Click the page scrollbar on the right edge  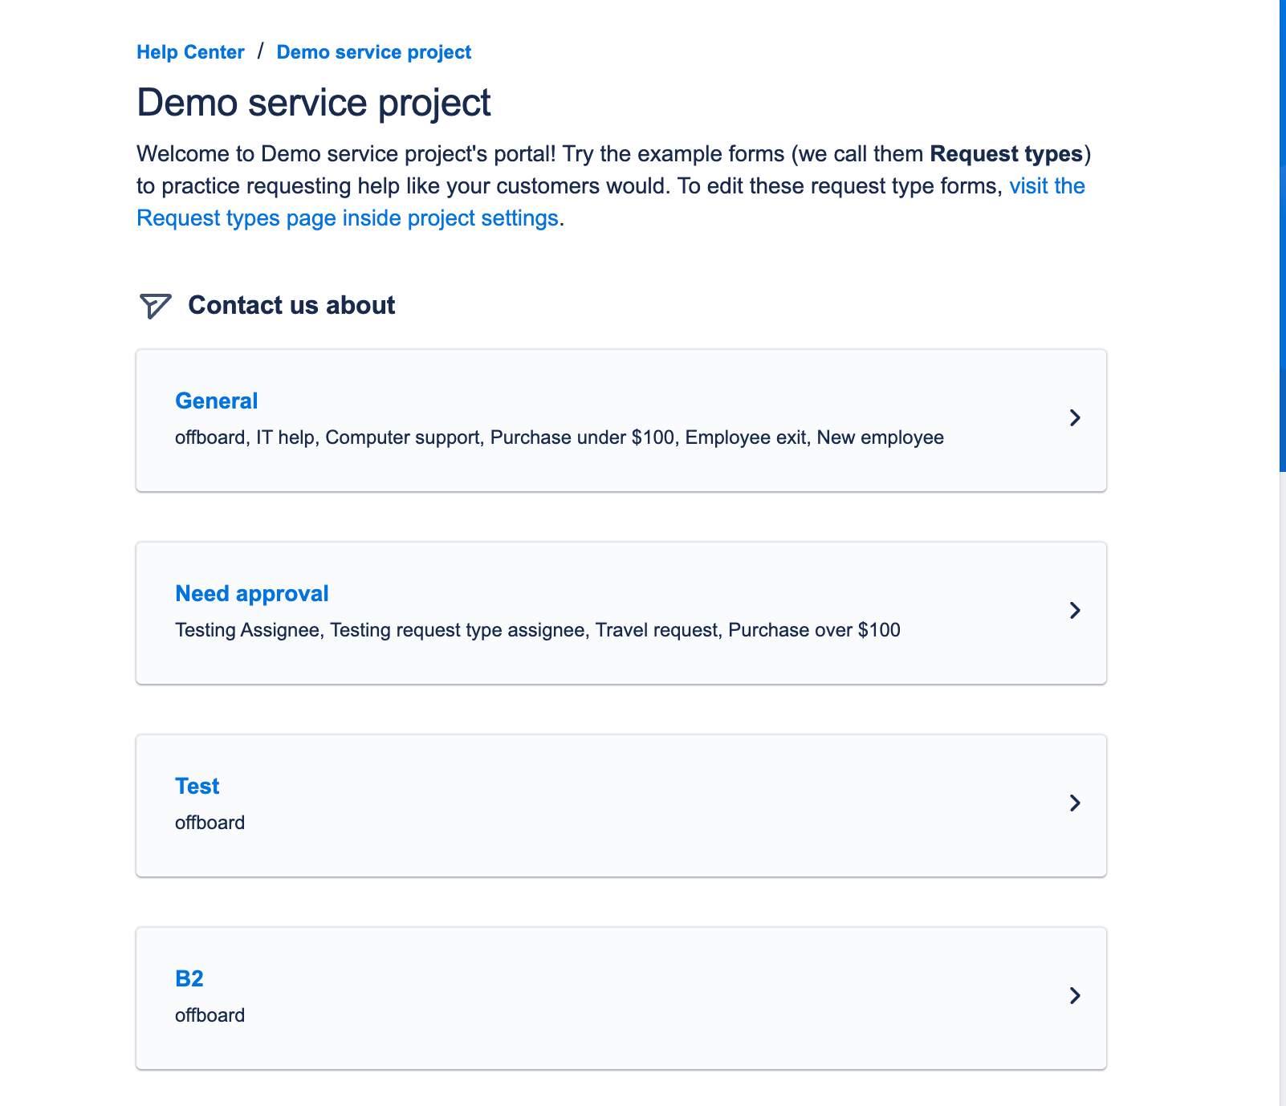coord(1280,233)
